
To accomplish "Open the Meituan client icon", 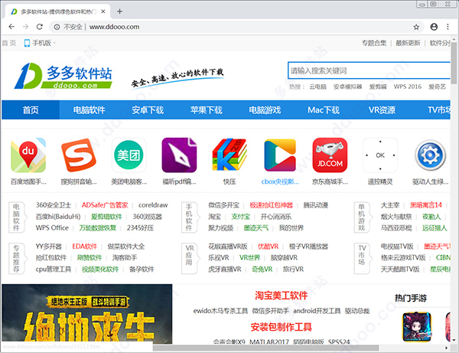I will click(x=129, y=155).
